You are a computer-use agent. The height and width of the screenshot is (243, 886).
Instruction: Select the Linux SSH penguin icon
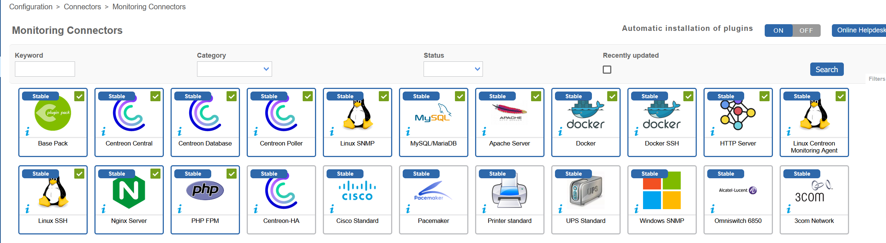pyautogui.click(x=53, y=191)
